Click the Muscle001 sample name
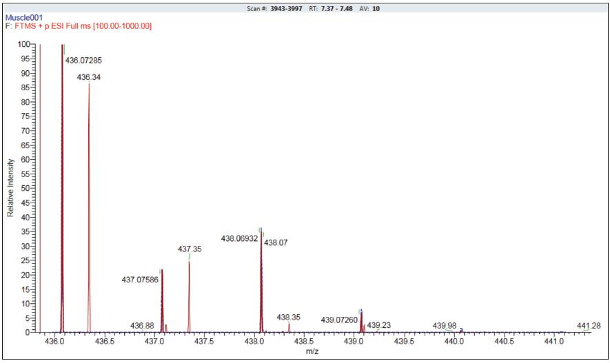This screenshot has width=610, height=363. point(23,17)
